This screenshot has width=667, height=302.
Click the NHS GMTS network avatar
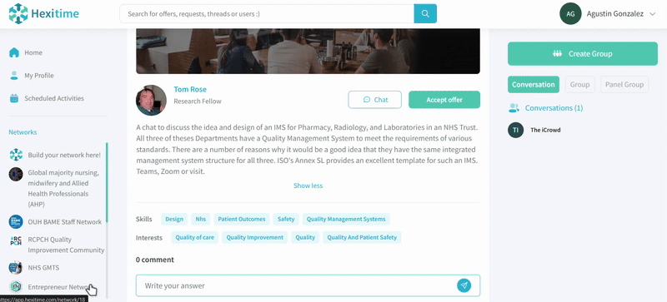tap(16, 268)
